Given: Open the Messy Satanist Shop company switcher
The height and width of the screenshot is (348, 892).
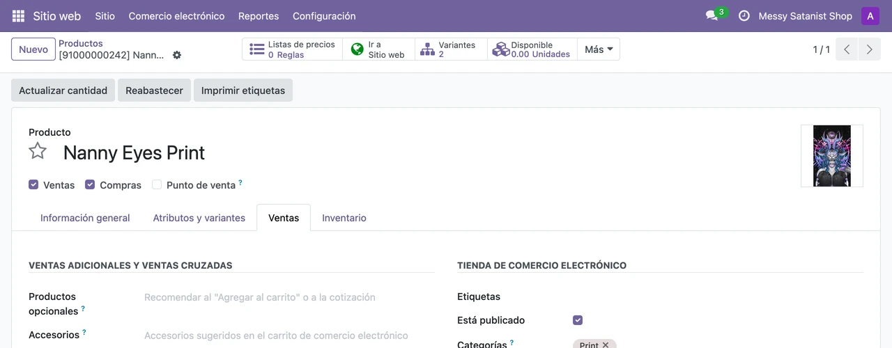Looking at the screenshot, I should pos(805,16).
